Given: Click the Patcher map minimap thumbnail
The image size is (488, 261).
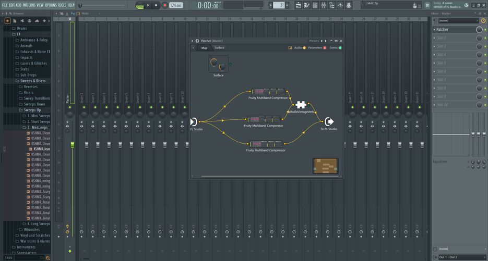Looking at the screenshot, I should 326,166.
